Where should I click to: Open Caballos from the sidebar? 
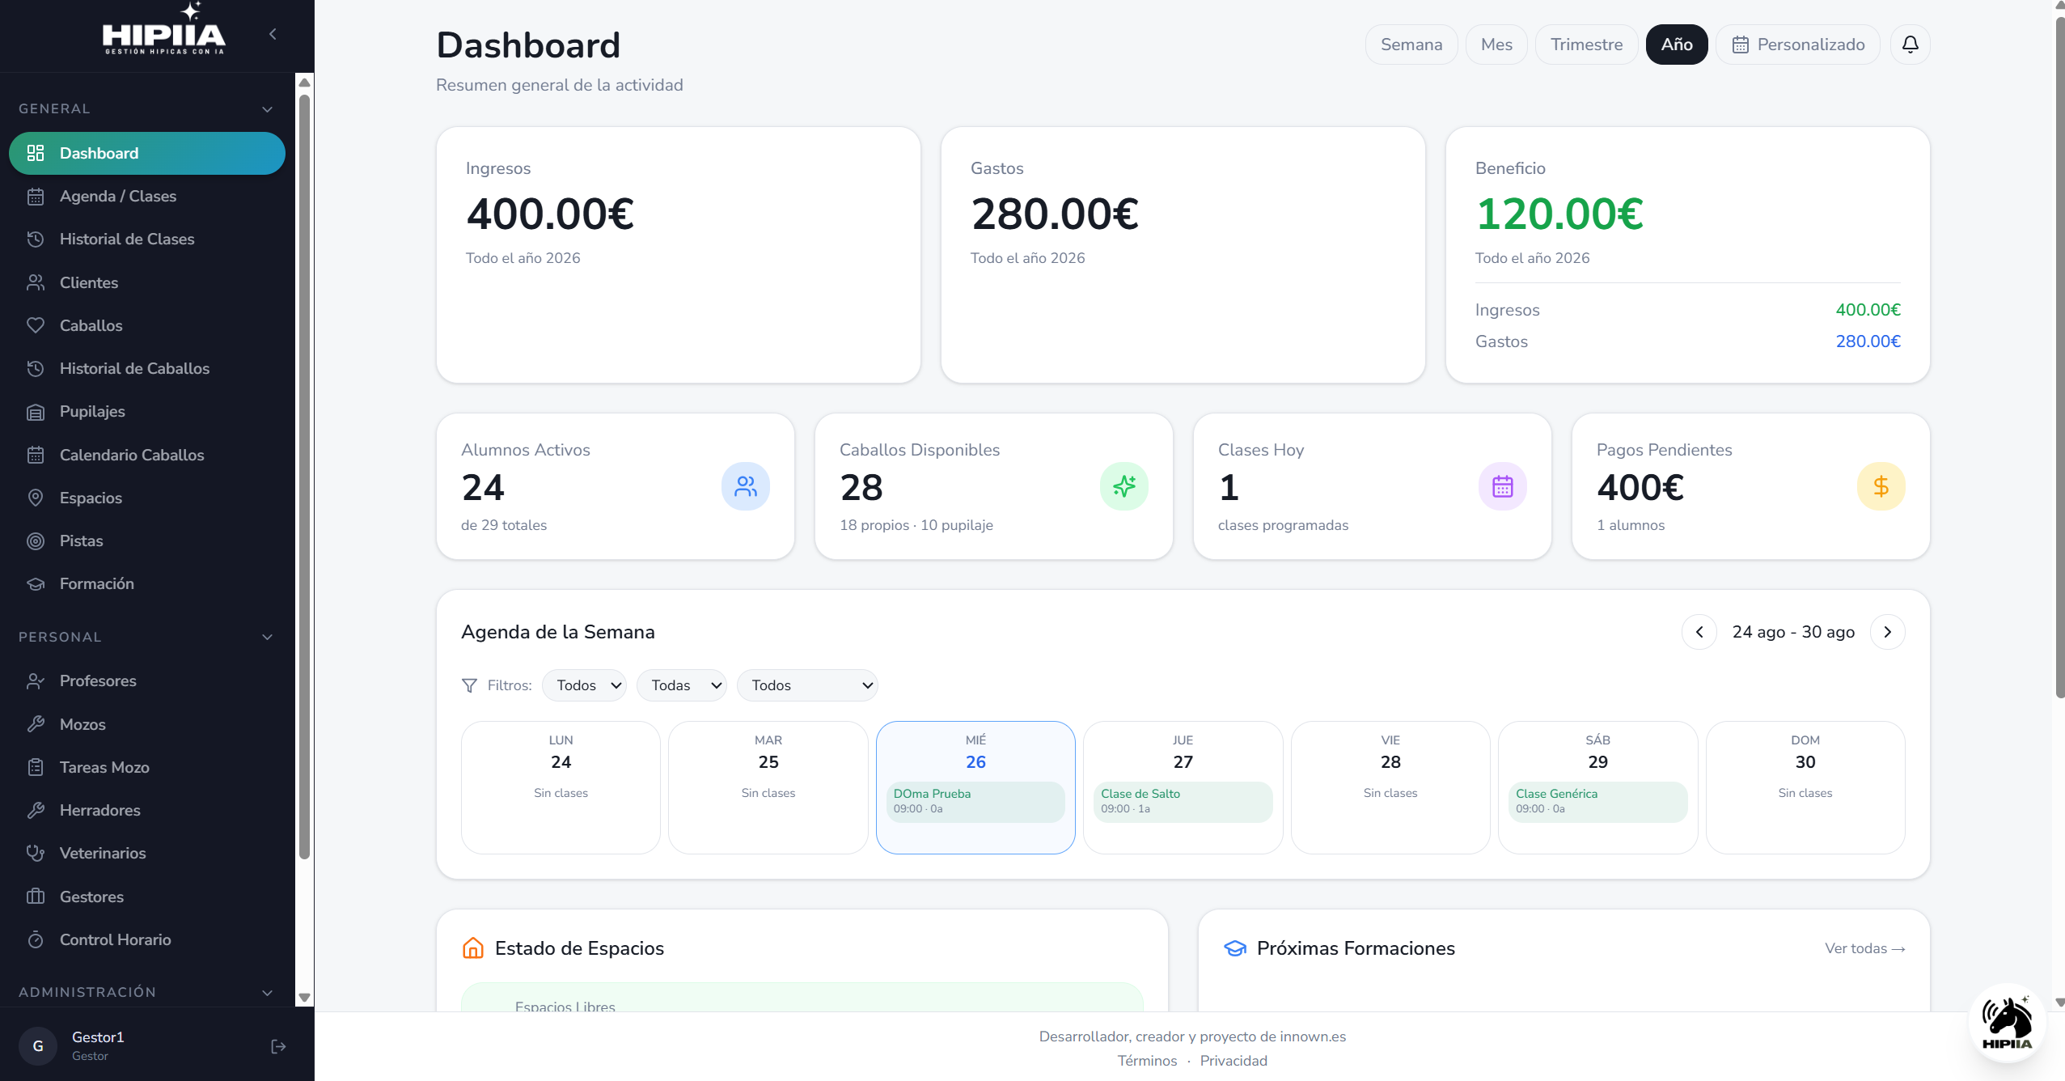tap(147, 325)
